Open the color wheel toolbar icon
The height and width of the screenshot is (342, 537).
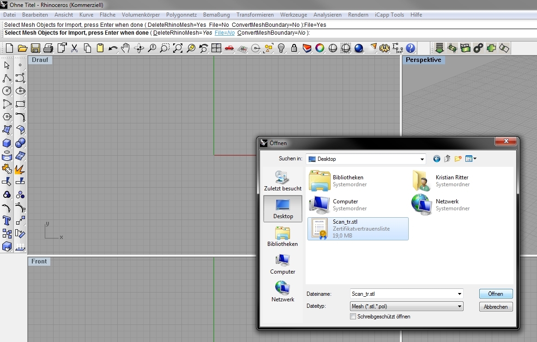320,49
